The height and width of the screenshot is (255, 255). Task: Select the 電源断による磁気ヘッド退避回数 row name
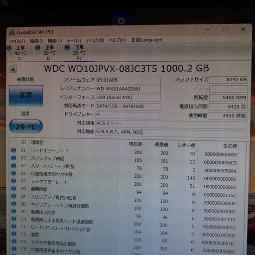pyautogui.click(x=62, y=221)
